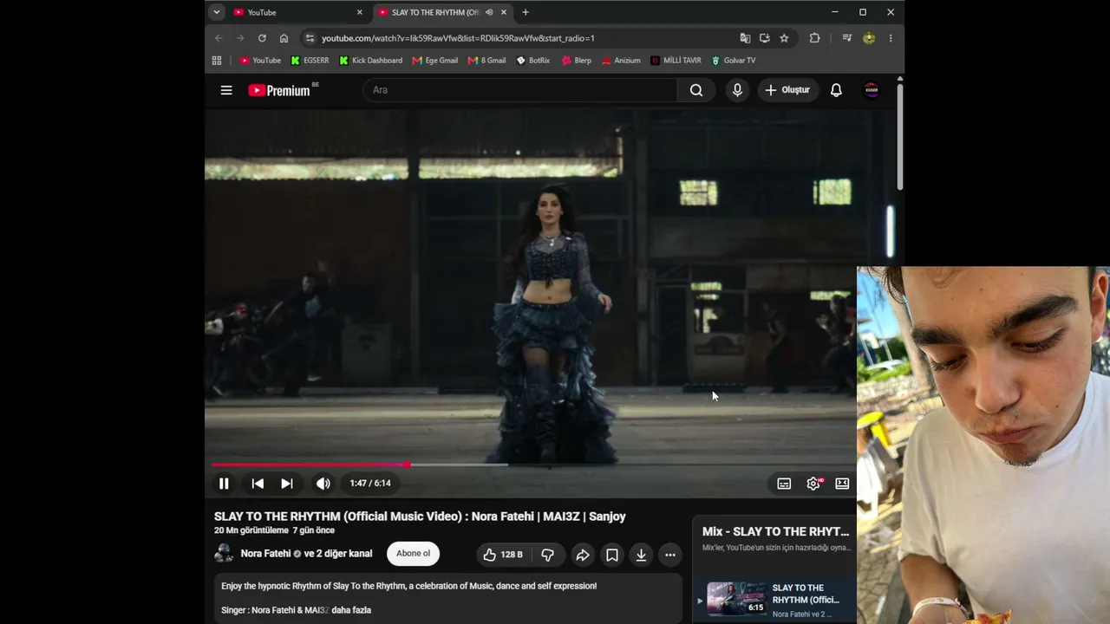Dislike the video
This screenshot has width=1110, height=624.
pos(547,555)
